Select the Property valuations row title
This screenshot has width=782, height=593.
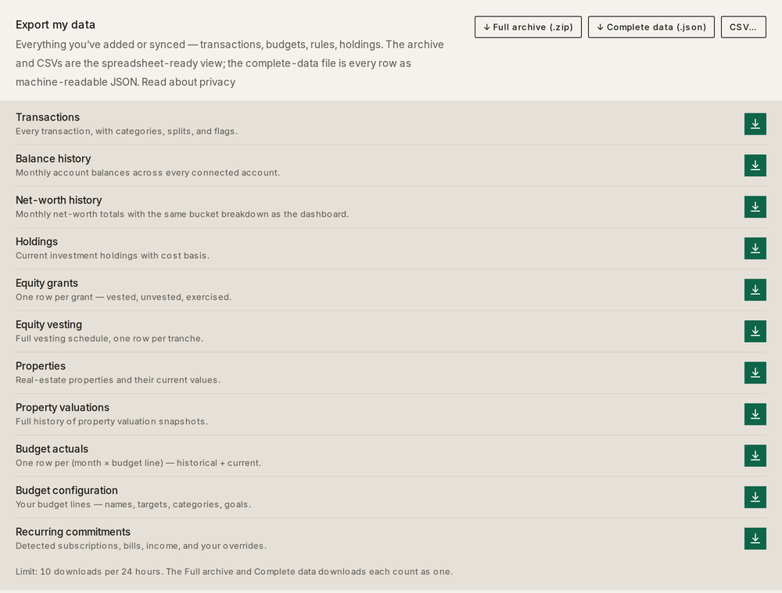click(x=63, y=407)
